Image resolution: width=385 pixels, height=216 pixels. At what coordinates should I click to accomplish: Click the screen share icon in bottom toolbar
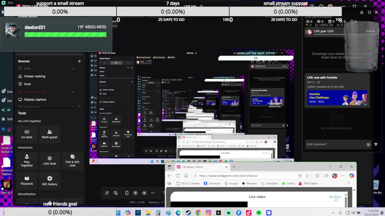(x=116, y=193)
